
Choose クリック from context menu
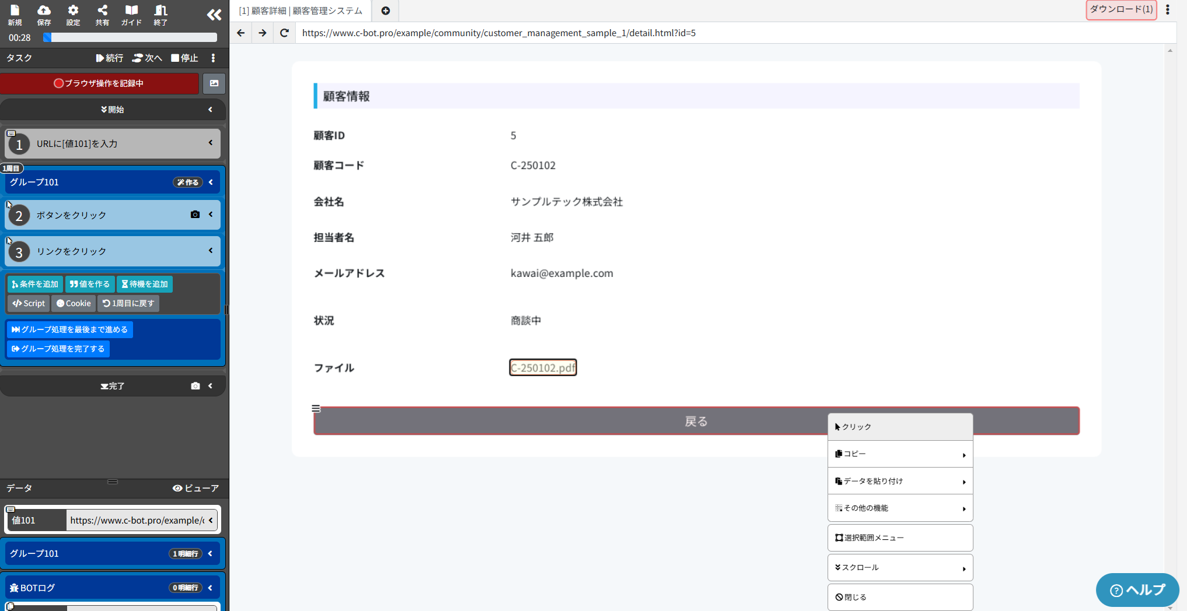pyautogui.click(x=900, y=427)
